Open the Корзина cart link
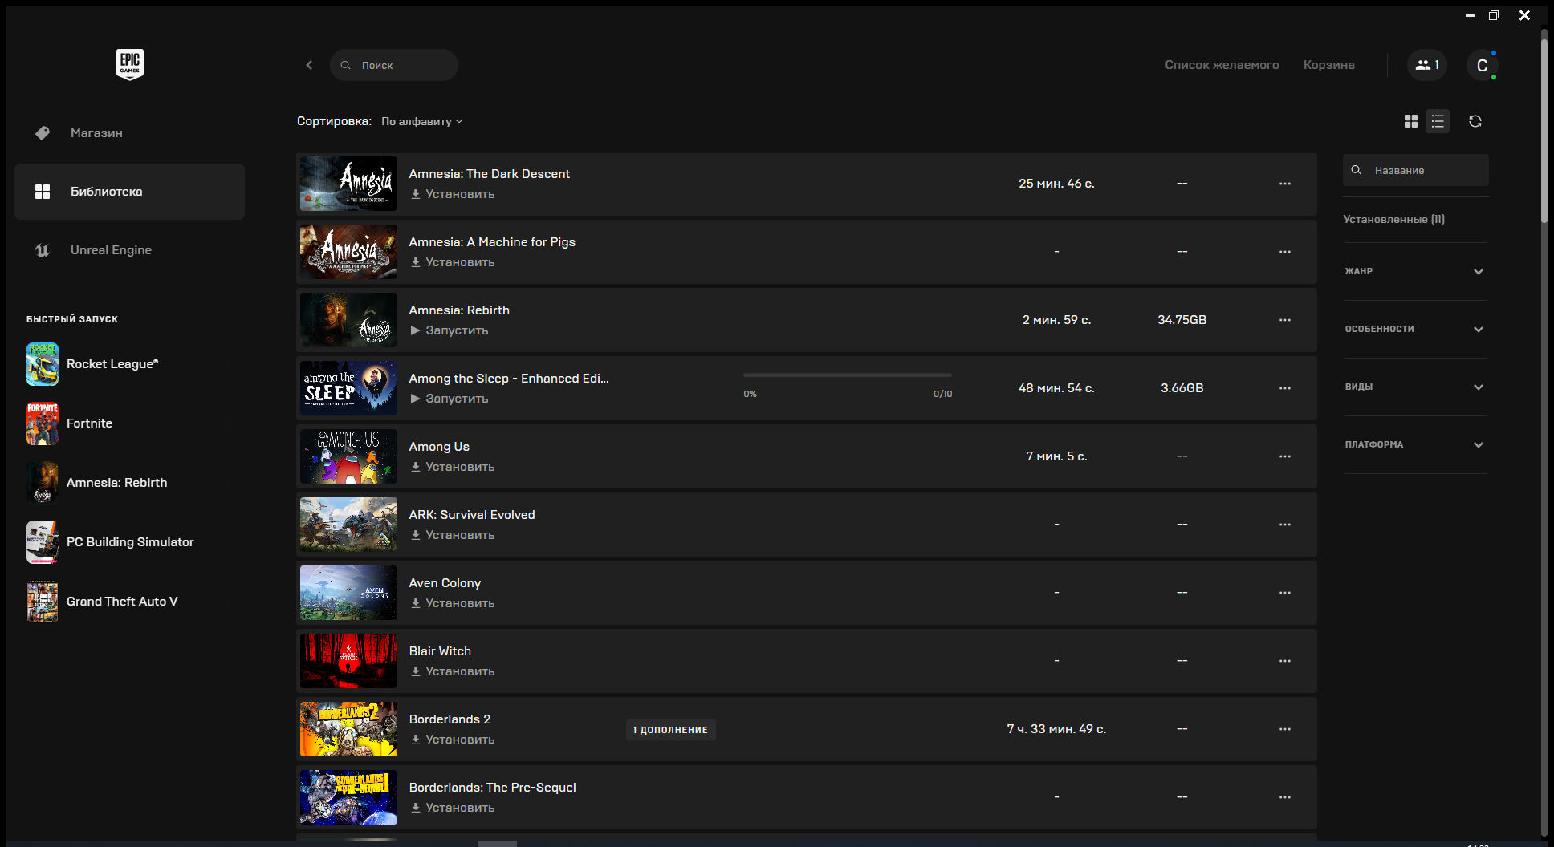The height and width of the screenshot is (847, 1554). tap(1328, 65)
